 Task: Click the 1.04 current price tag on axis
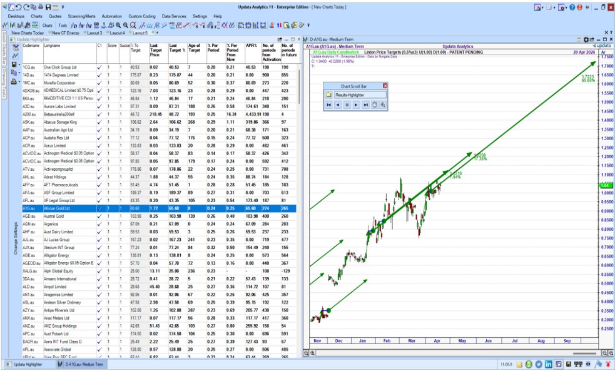click(x=606, y=185)
